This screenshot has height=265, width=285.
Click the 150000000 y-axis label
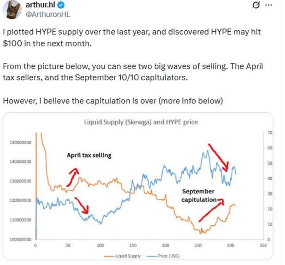point(20,143)
